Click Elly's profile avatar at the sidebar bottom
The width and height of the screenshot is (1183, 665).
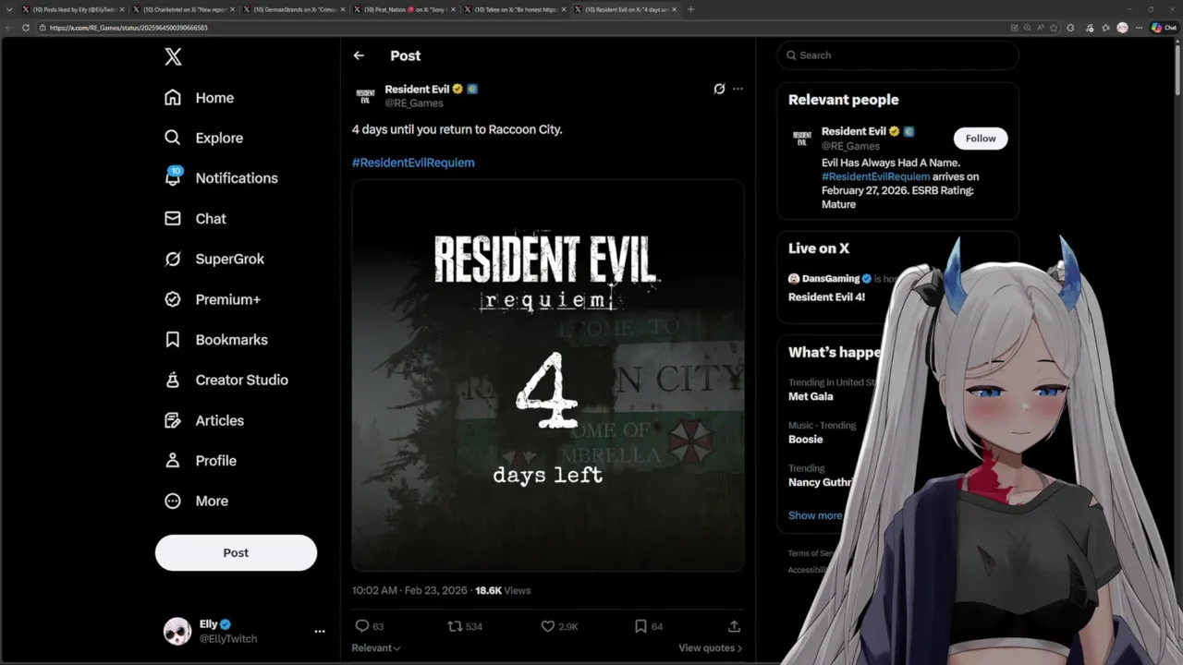(177, 632)
